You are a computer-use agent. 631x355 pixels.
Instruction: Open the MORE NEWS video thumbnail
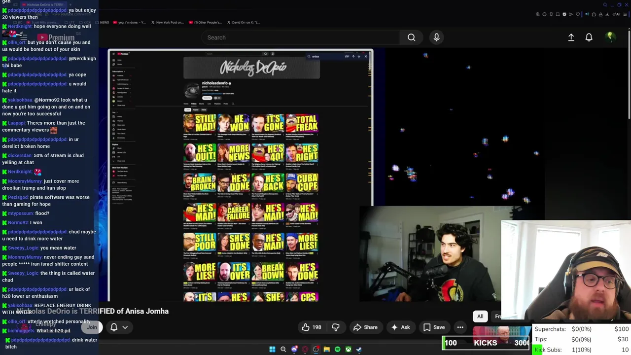click(x=234, y=153)
